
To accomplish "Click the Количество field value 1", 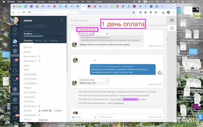I will 39,106.
